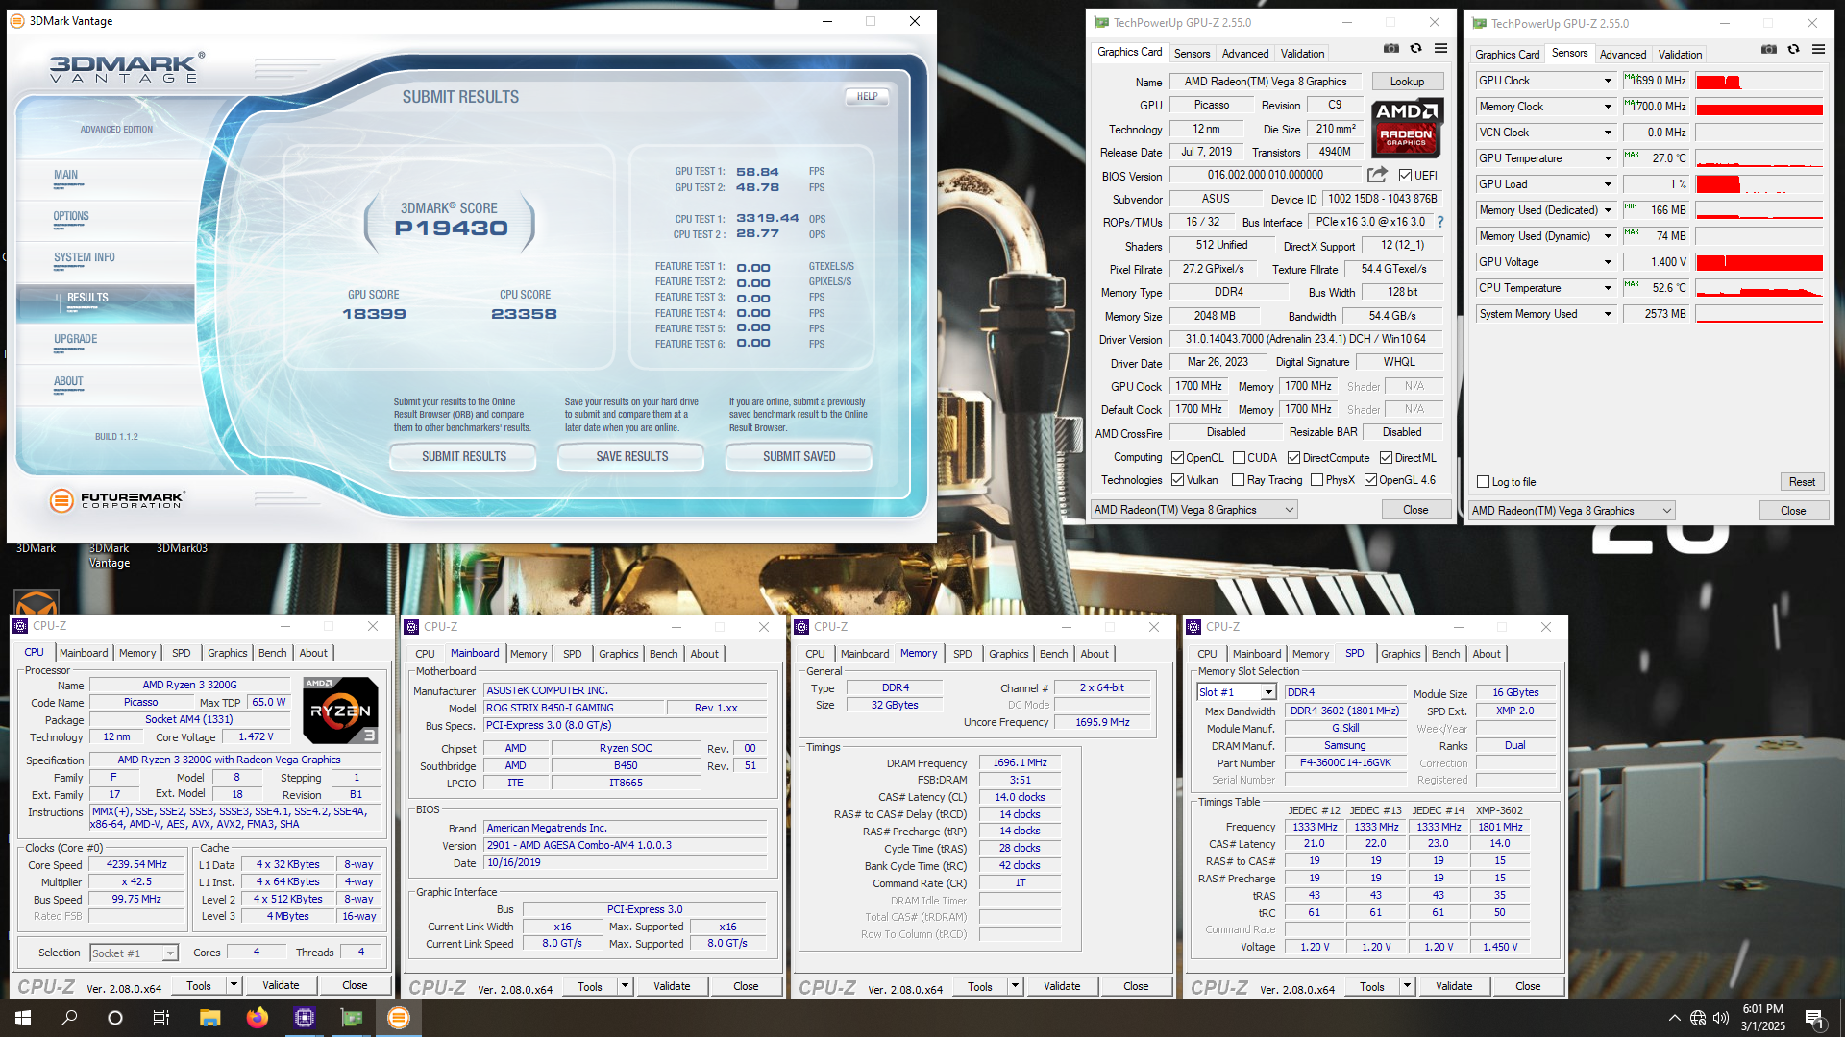Screen dimensions: 1845x1037
Task: Expand Memory Clock sensor dropdown
Action: [1607, 107]
